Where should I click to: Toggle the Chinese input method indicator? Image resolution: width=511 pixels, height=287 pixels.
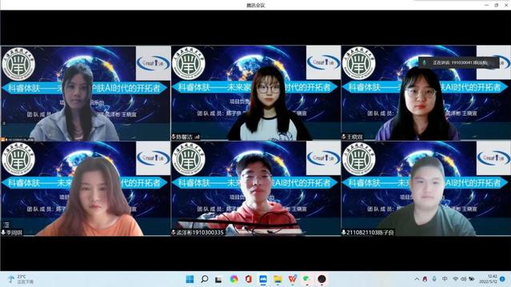(x=445, y=279)
